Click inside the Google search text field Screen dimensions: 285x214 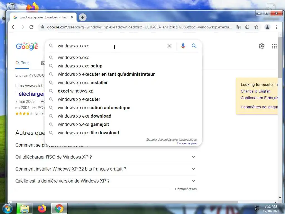click(111, 46)
